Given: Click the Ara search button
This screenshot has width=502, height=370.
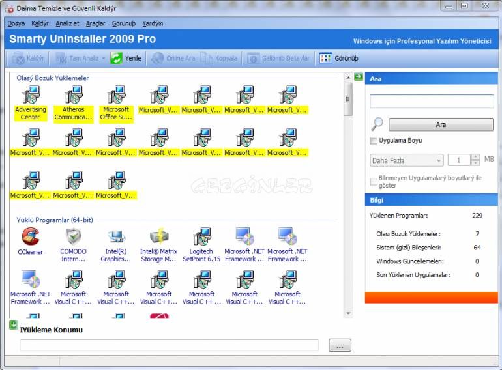Looking at the screenshot, I should pos(441,124).
